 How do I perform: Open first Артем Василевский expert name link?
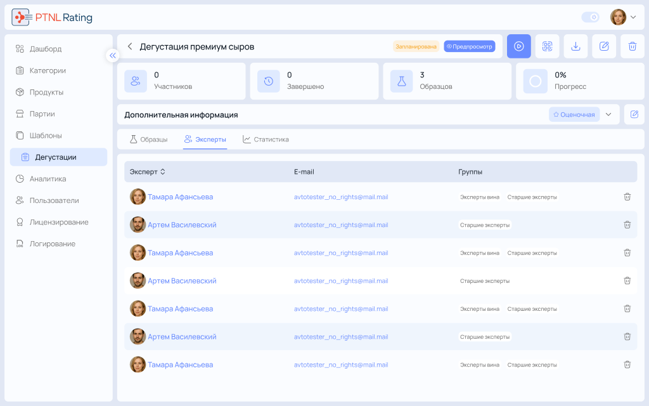pos(182,225)
